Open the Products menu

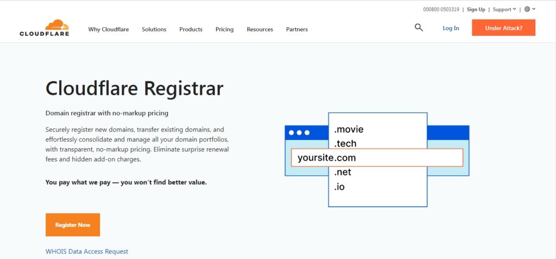pos(191,29)
